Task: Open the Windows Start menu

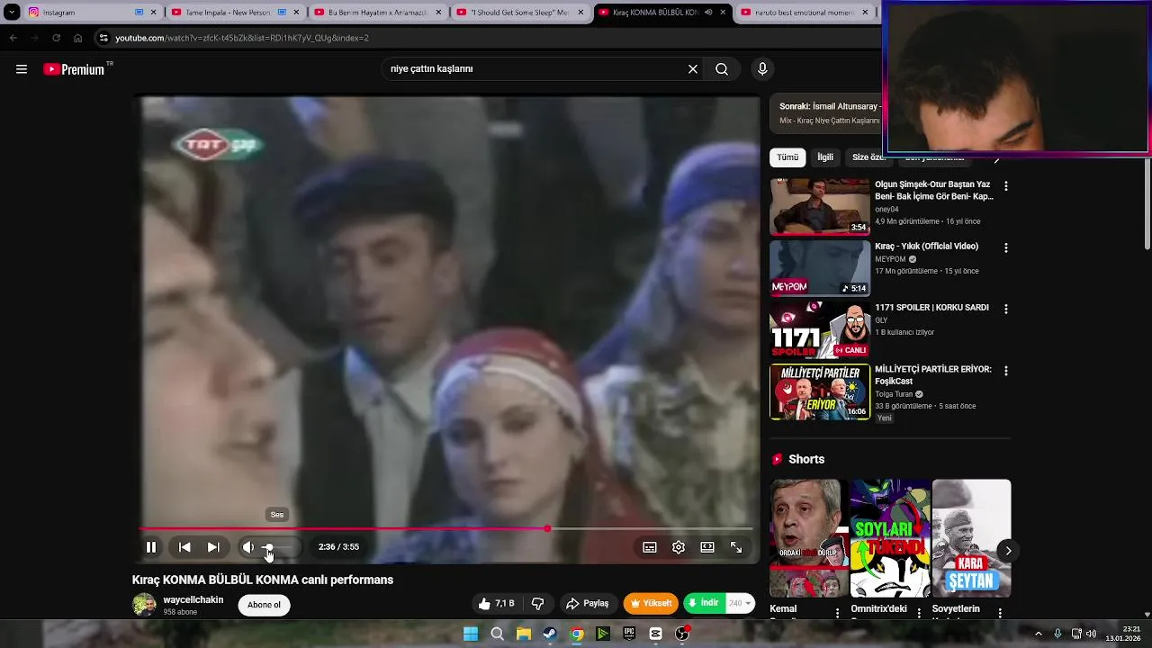Action: coord(471,634)
